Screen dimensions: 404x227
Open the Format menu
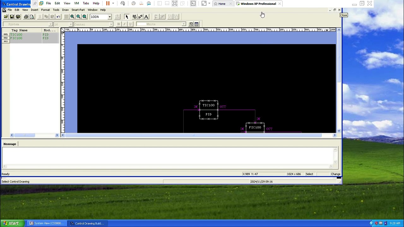45,10
